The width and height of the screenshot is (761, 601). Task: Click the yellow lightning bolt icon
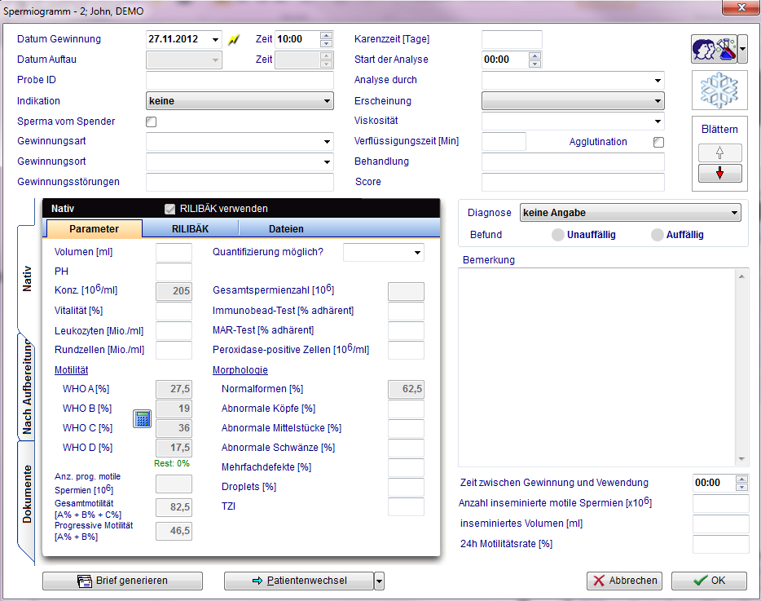234,39
